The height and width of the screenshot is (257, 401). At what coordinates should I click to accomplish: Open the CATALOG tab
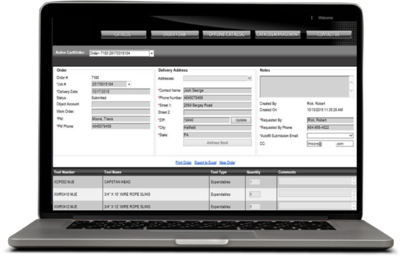pos(123,34)
